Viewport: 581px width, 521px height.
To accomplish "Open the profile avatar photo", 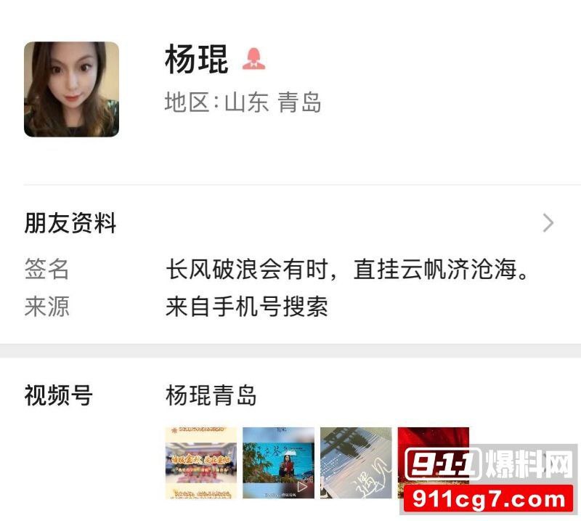I will [71, 89].
